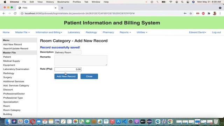Open Building in the sidebar
This screenshot has height=126, width=224.
7,114
